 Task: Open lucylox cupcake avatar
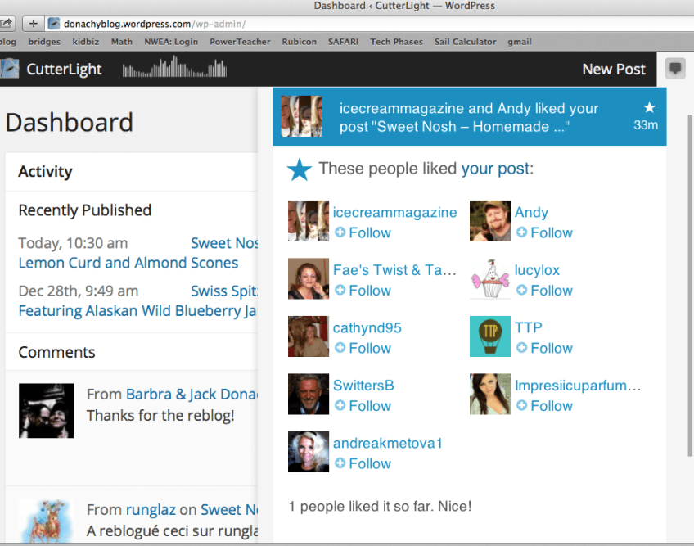click(490, 279)
